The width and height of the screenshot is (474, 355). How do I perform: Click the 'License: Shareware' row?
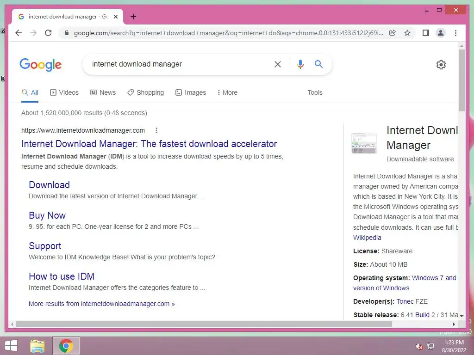click(x=383, y=251)
